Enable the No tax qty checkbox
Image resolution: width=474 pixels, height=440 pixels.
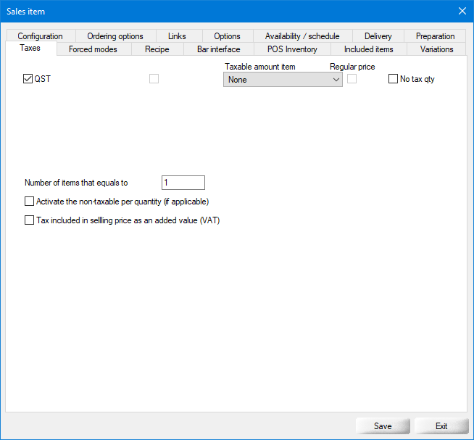(x=394, y=79)
